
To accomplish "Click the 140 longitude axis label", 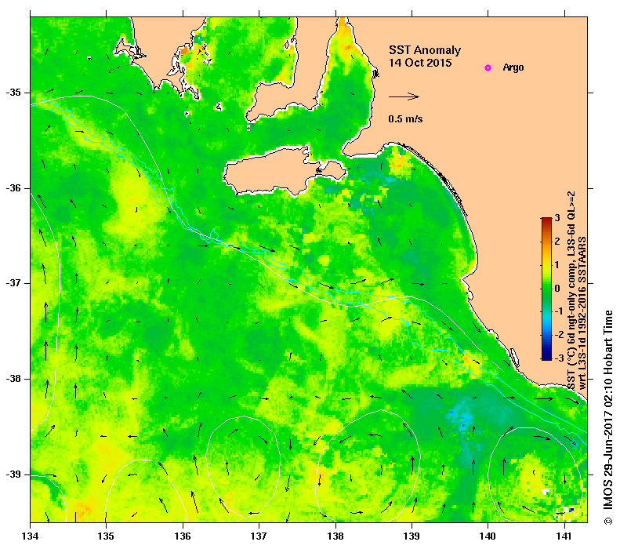I will point(488,536).
